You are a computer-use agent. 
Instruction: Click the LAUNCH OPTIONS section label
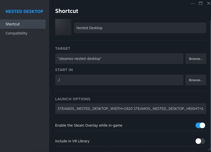(x=73, y=99)
